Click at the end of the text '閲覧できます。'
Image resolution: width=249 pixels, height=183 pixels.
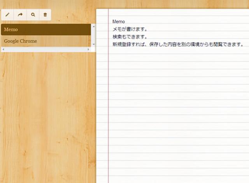click(x=244, y=44)
